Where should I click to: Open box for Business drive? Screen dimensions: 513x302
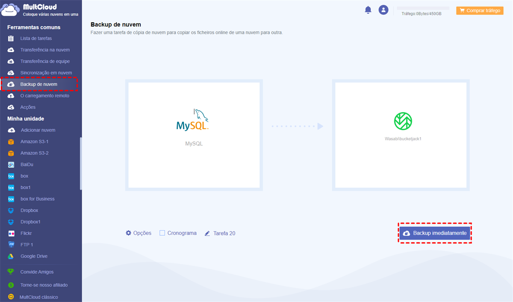click(38, 199)
